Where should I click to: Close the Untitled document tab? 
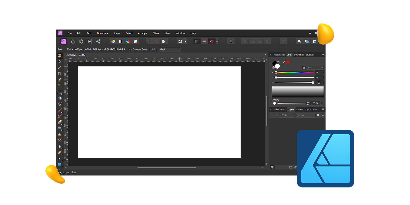pyautogui.click(x=266, y=55)
